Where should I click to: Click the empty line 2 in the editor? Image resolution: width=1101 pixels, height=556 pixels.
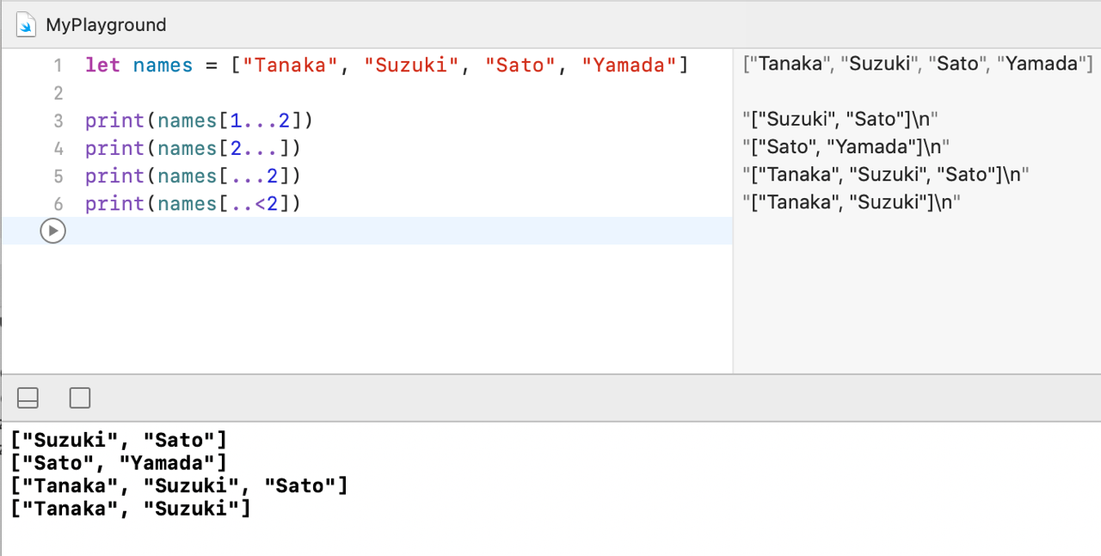tap(344, 93)
